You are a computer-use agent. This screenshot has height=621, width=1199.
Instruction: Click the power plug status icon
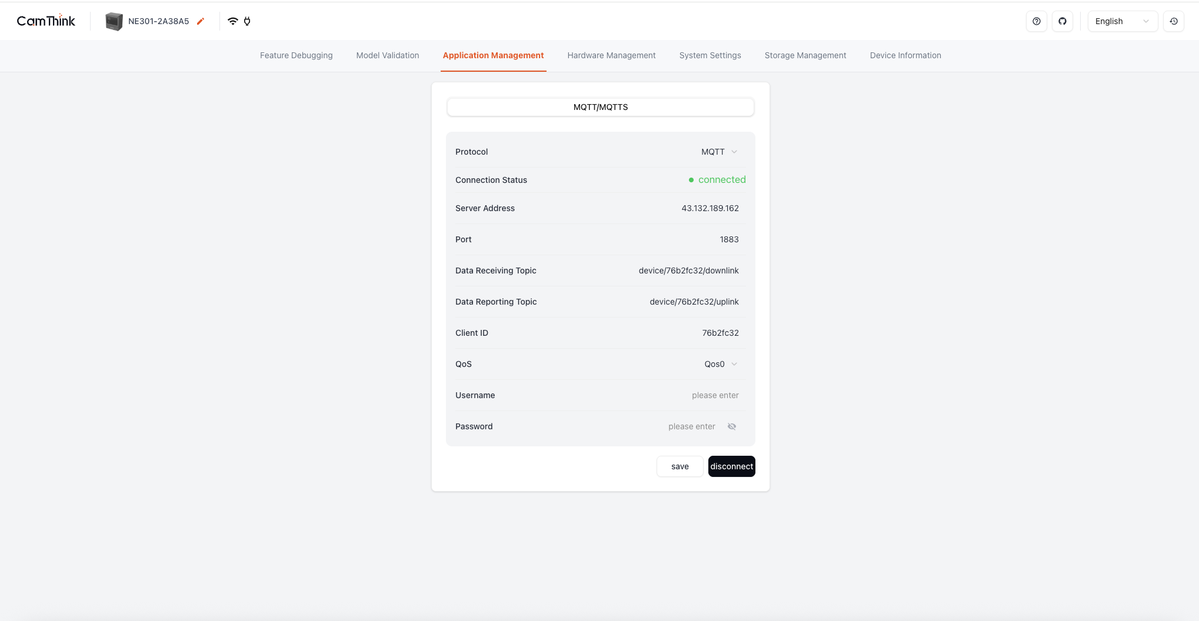[x=247, y=21]
